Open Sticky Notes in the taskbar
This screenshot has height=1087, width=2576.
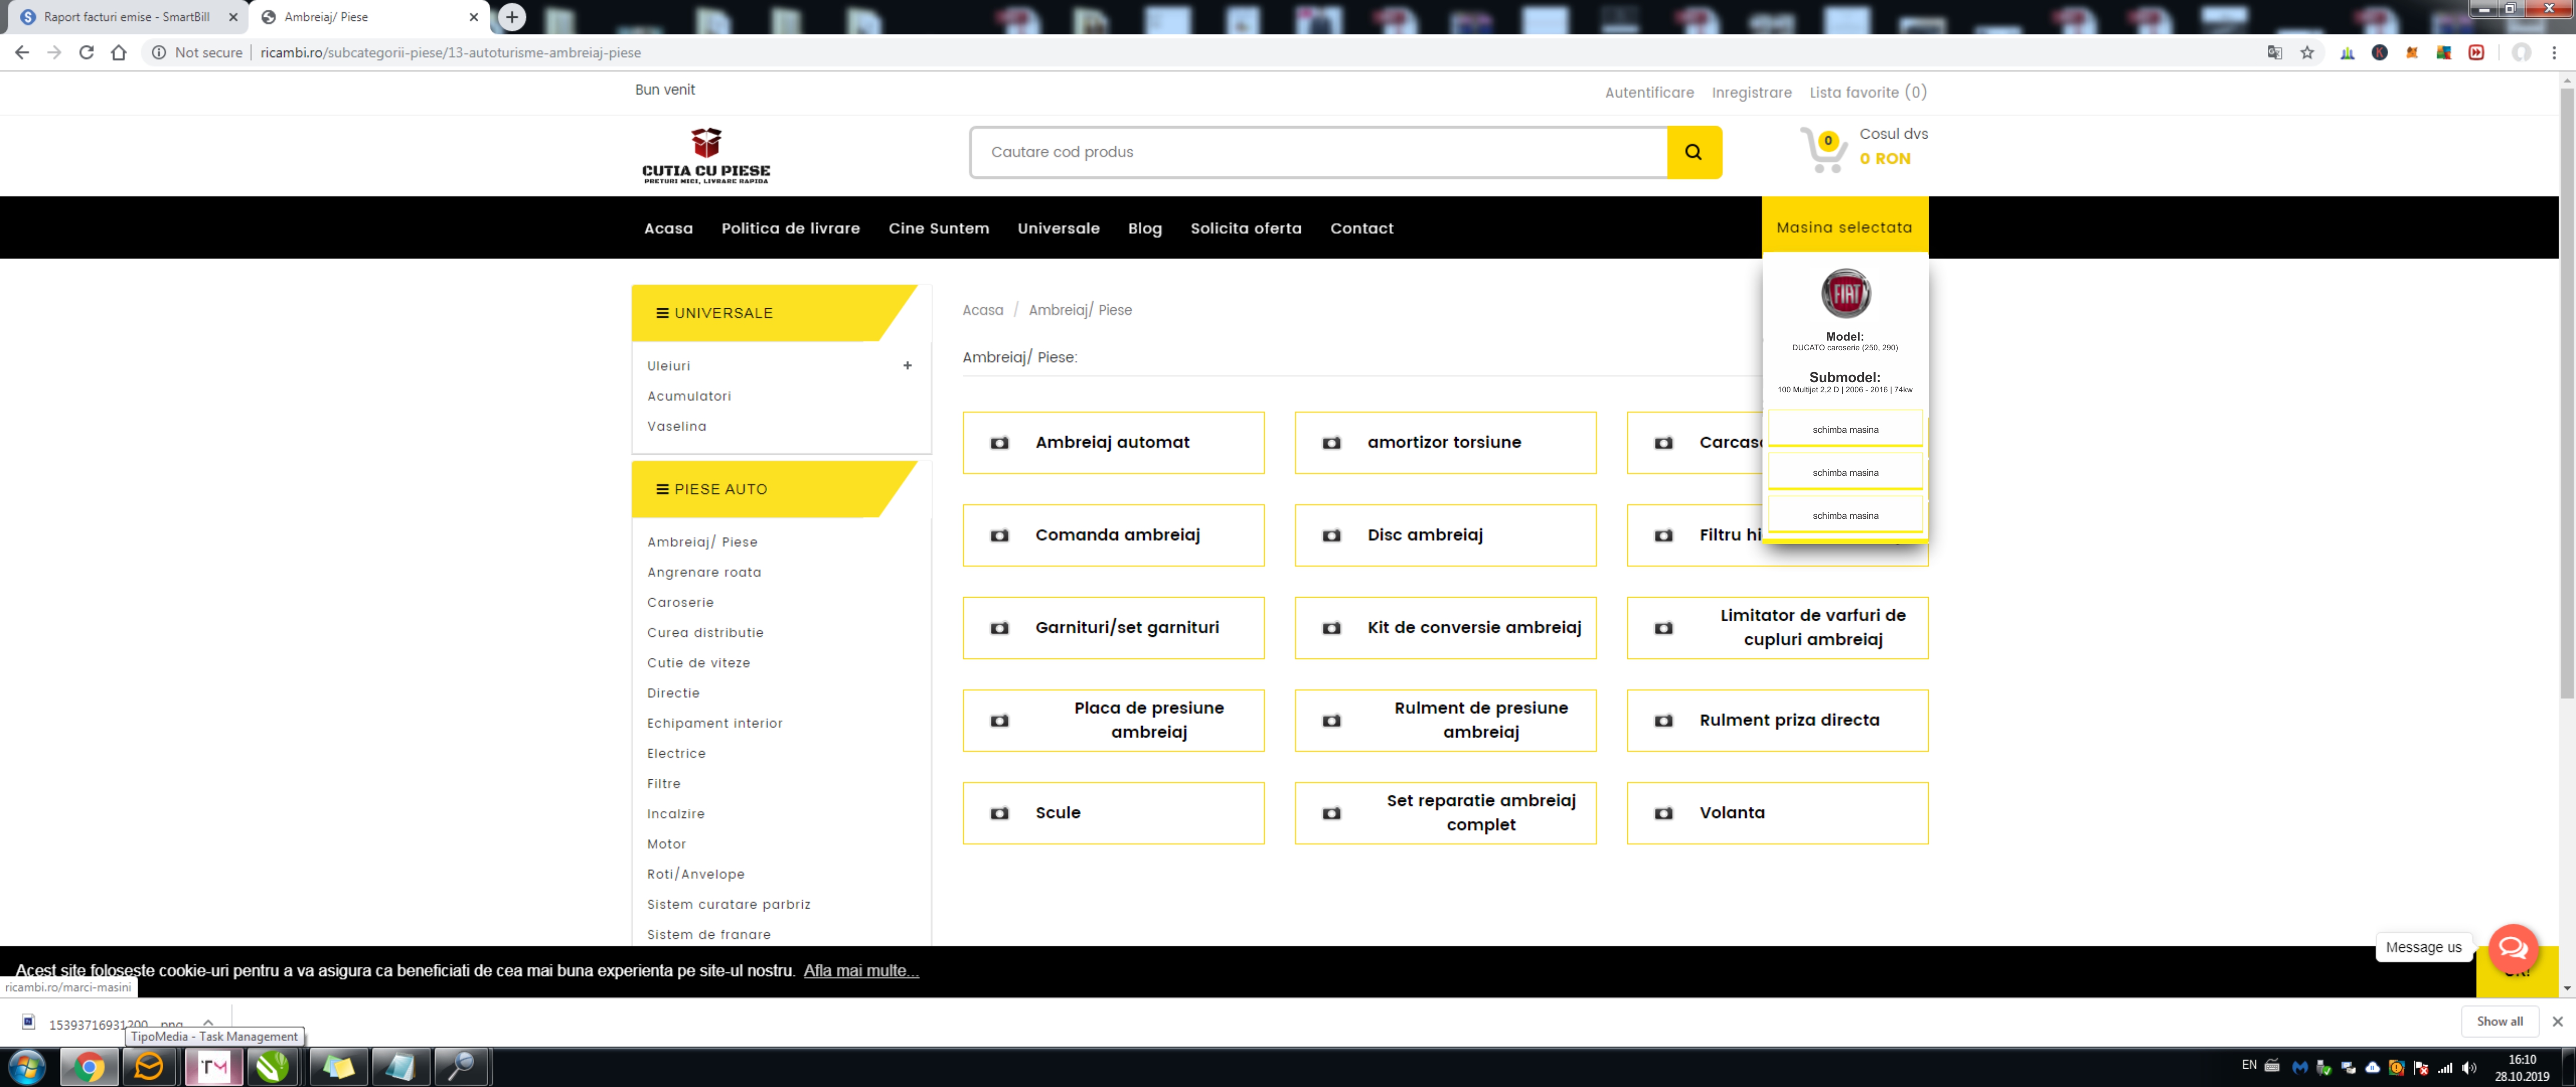click(x=338, y=1067)
